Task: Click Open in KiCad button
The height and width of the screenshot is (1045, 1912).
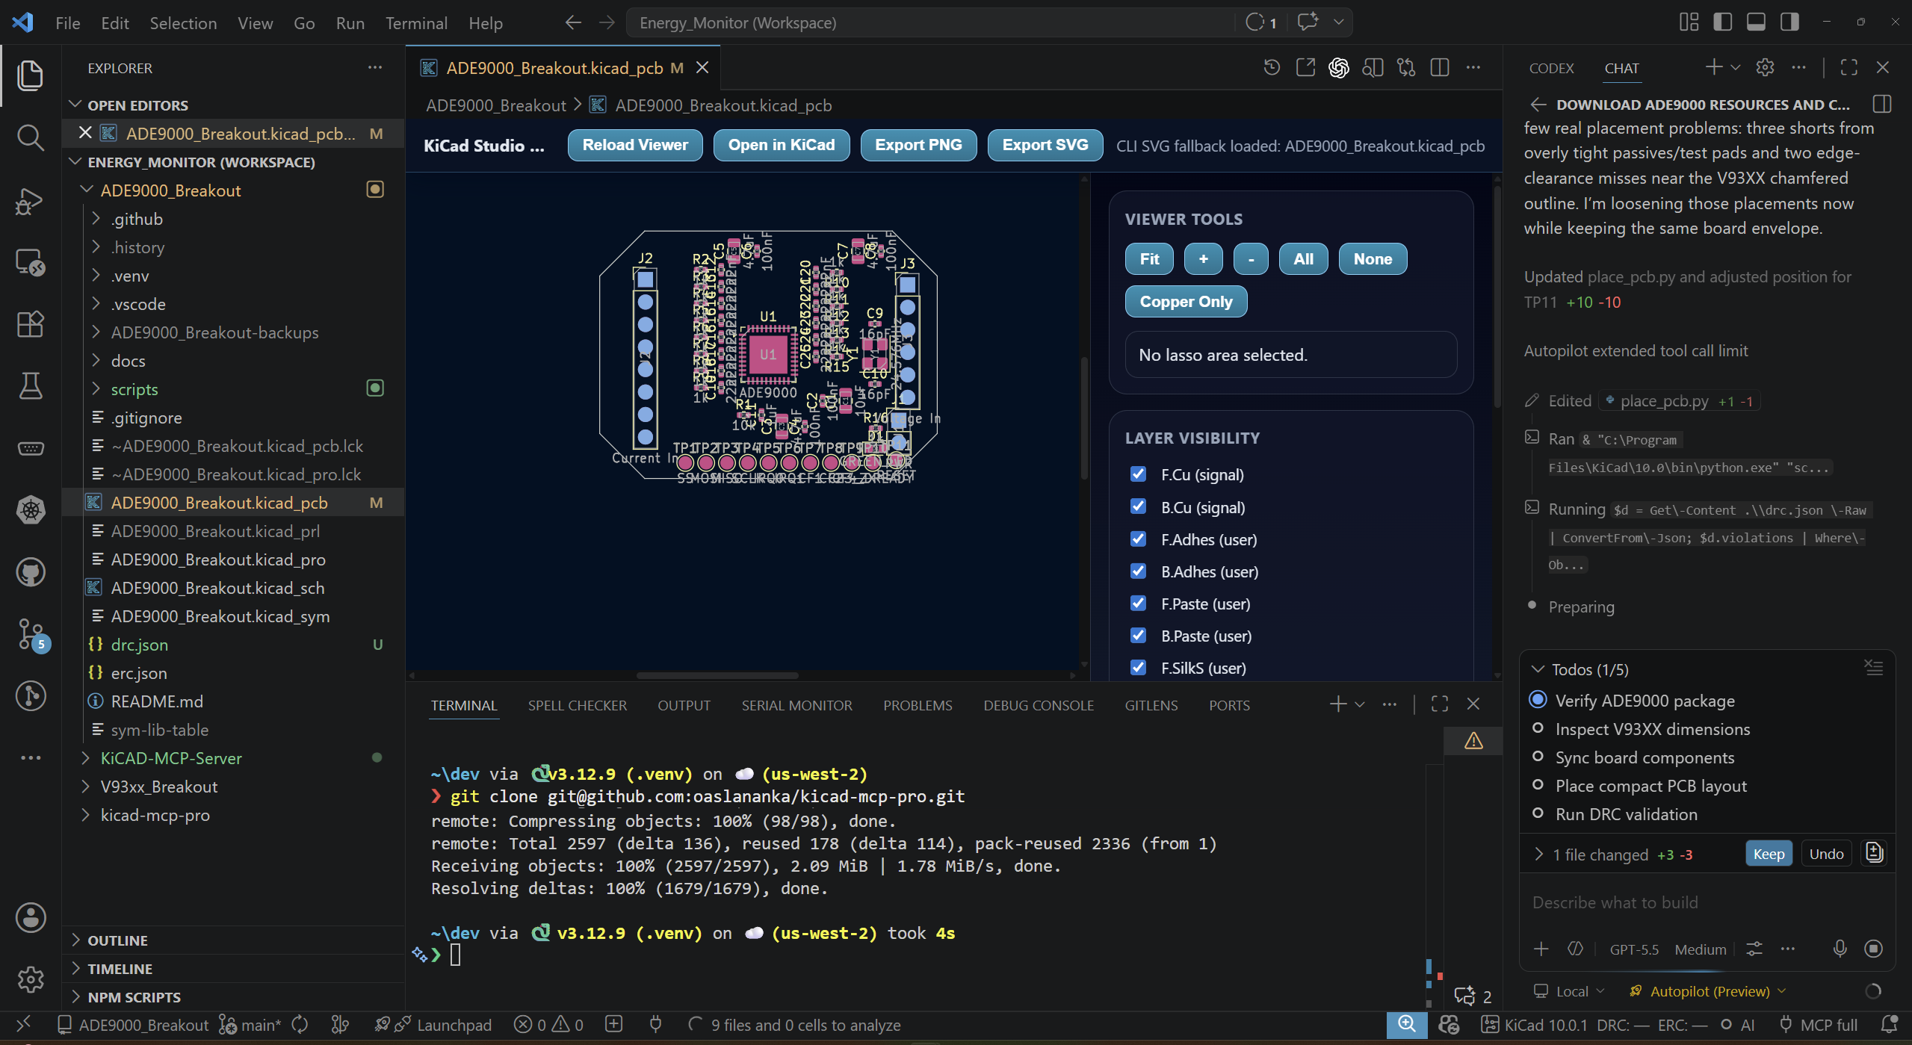Action: pyautogui.click(x=782, y=145)
